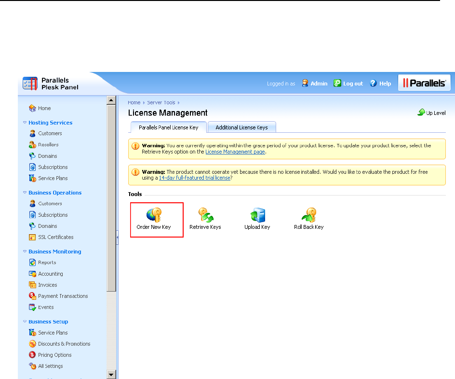Go to Server Tools breadcrumb
This screenshot has width=455, height=379.
[161, 103]
